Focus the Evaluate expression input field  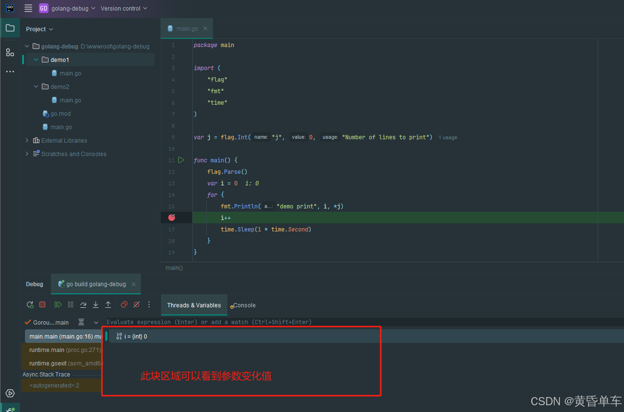pyautogui.click(x=364, y=322)
